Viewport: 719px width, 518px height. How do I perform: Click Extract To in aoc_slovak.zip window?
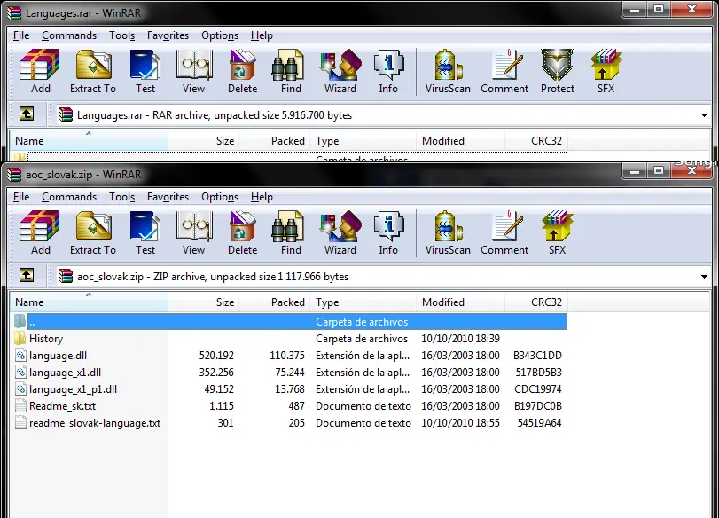pyautogui.click(x=93, y=232)
